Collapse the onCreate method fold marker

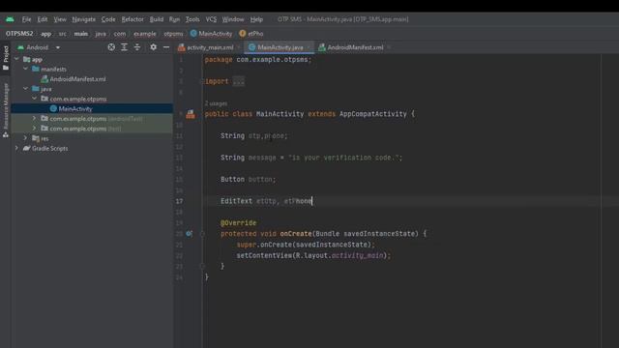(x=202, y=234)
